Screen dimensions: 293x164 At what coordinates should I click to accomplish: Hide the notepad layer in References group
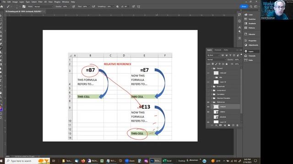(x=208, y=107)
